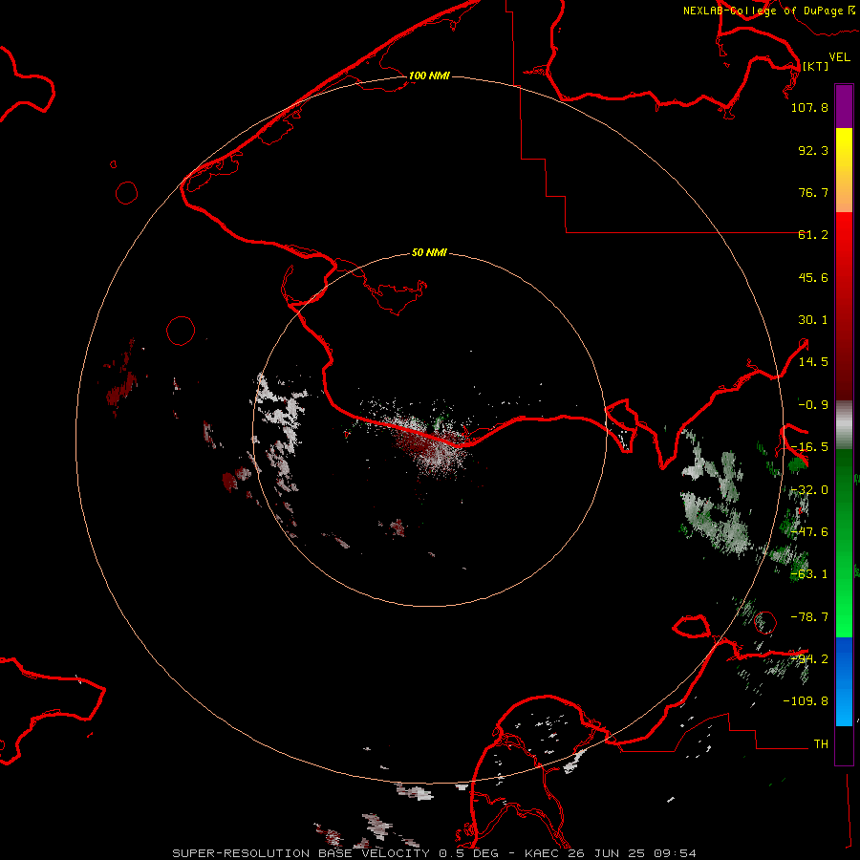This screenshot has height=860, width=860.
Task: Select the 107.8 scale value
Action: click(809, 107)
